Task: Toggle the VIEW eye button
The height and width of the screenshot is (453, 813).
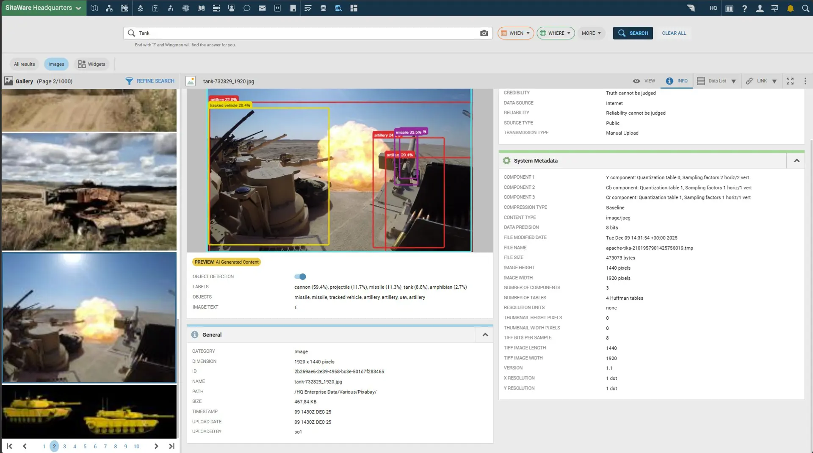Action: [644, 81]
